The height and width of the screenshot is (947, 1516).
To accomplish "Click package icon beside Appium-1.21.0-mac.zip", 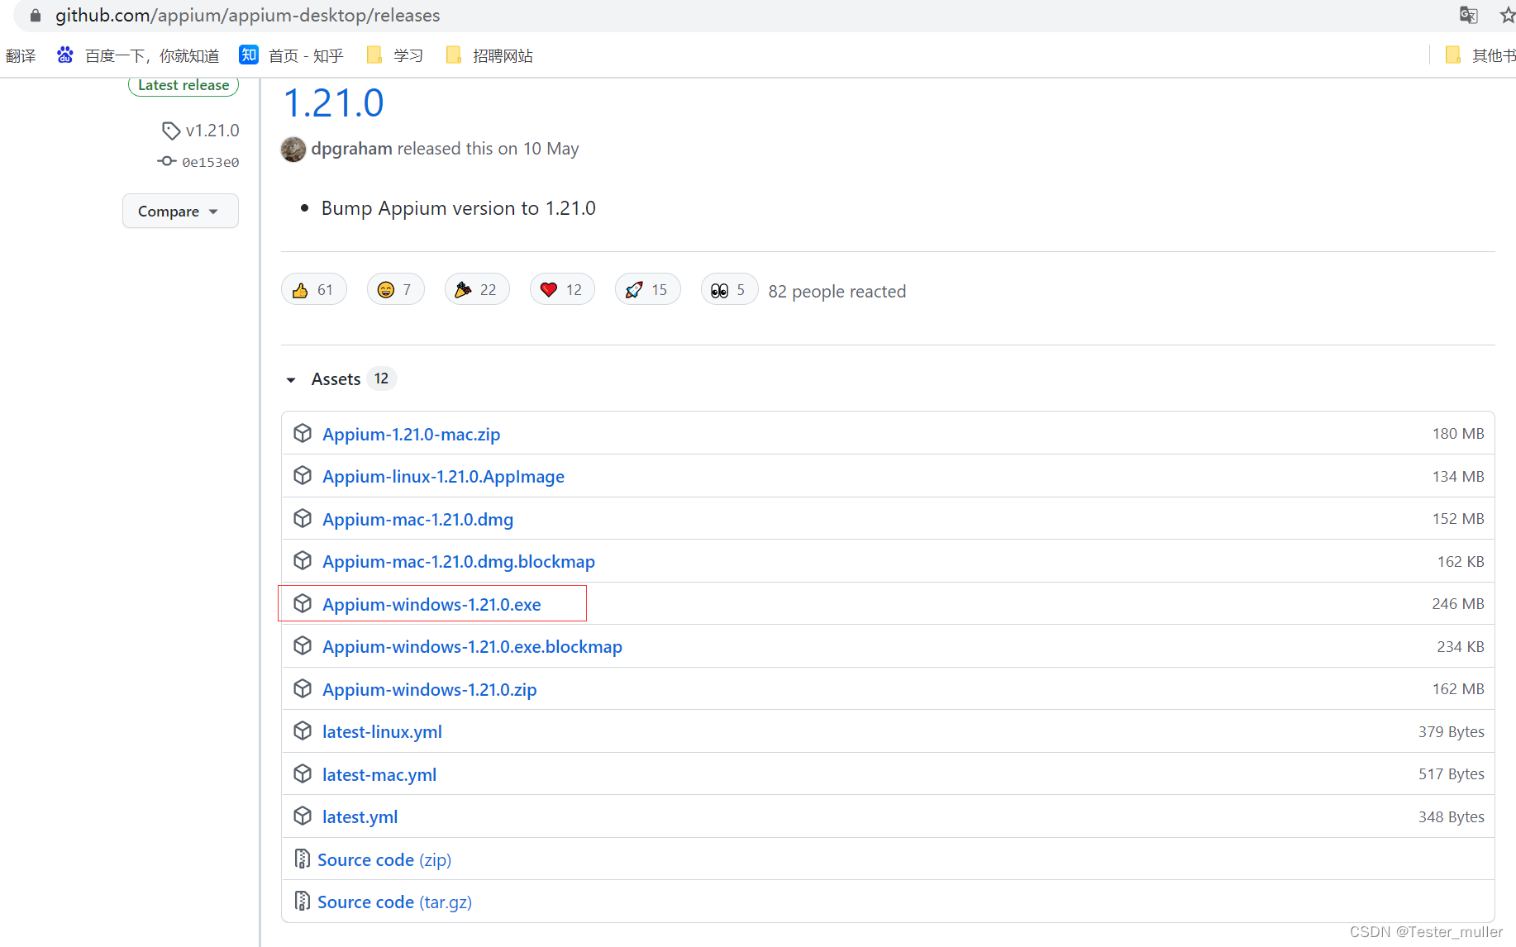I will 303,433.
